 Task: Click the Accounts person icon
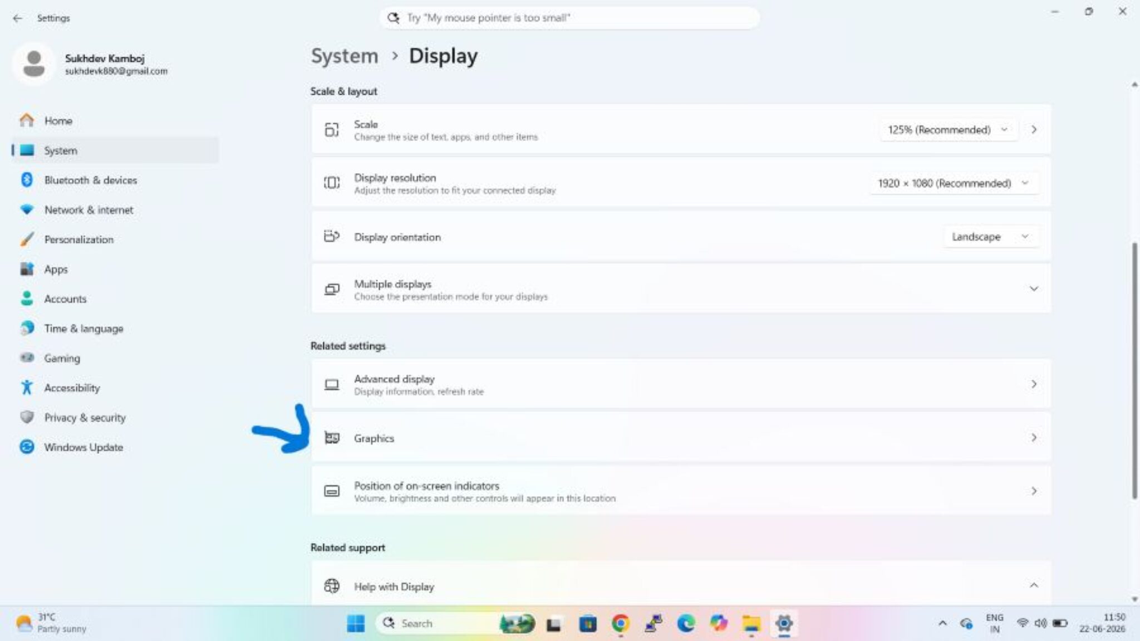pos(27,299)
